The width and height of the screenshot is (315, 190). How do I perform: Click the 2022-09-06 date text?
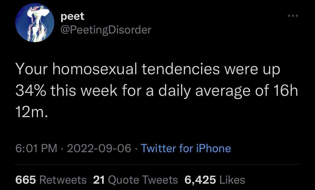point(99,148)
